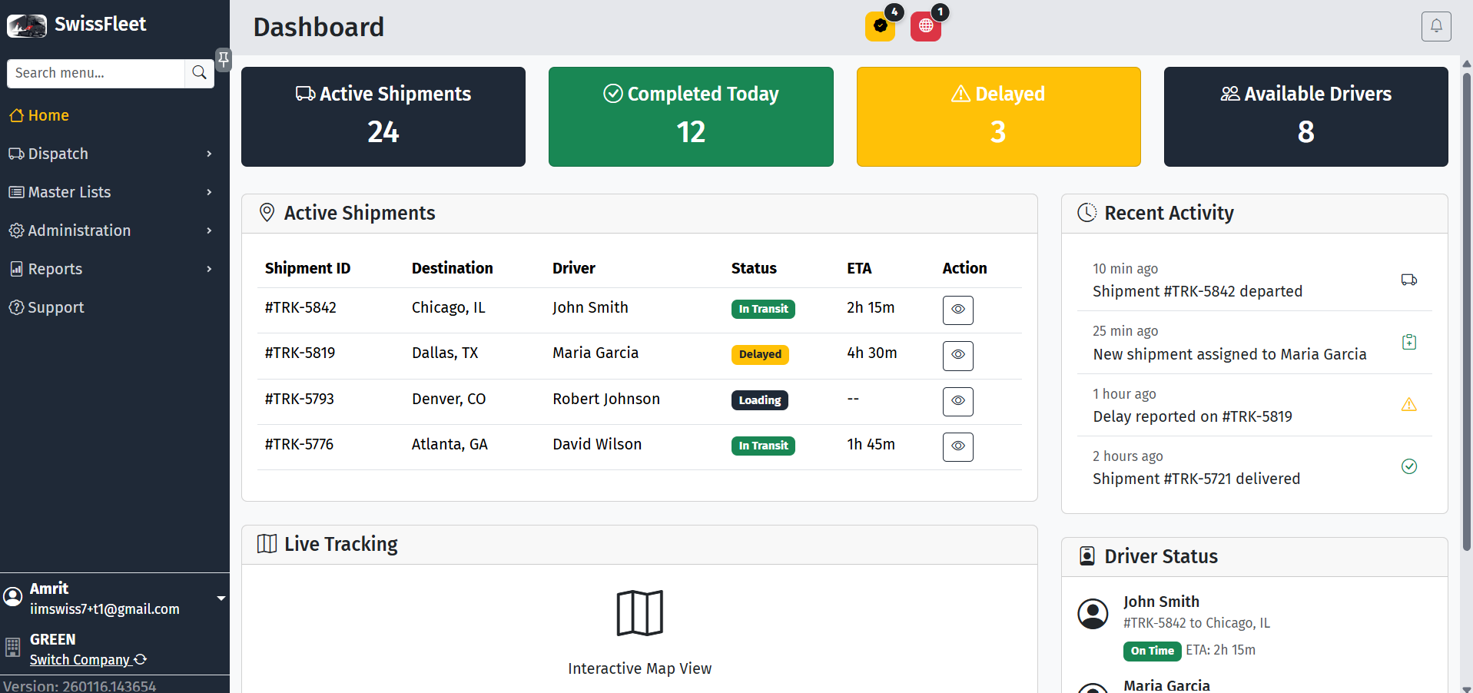Click the user avatar icon next to Amrit
This screenshot has height=693, width=1473.
coord(13,596)
